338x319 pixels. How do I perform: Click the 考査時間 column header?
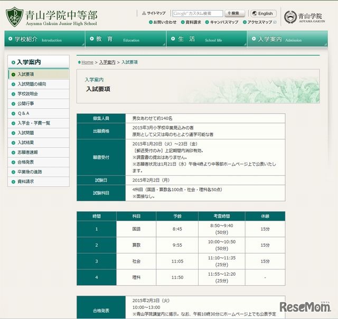(x=222, y=216)
